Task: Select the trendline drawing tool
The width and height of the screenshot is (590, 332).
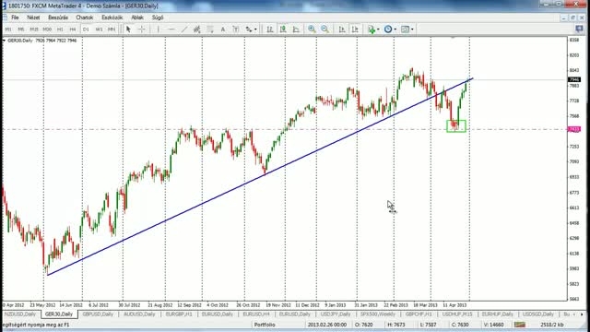Action: pyautogui.click(x=183, y=29)
